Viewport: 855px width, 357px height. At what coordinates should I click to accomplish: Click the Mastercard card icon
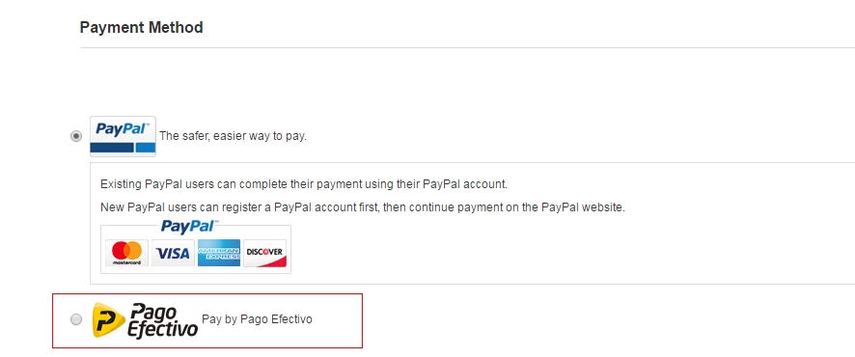point(126,253)
